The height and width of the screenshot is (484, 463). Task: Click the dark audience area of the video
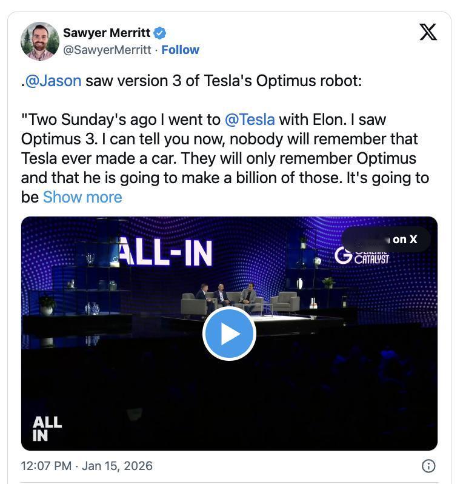pyautogui.click(x=339, y=394)
